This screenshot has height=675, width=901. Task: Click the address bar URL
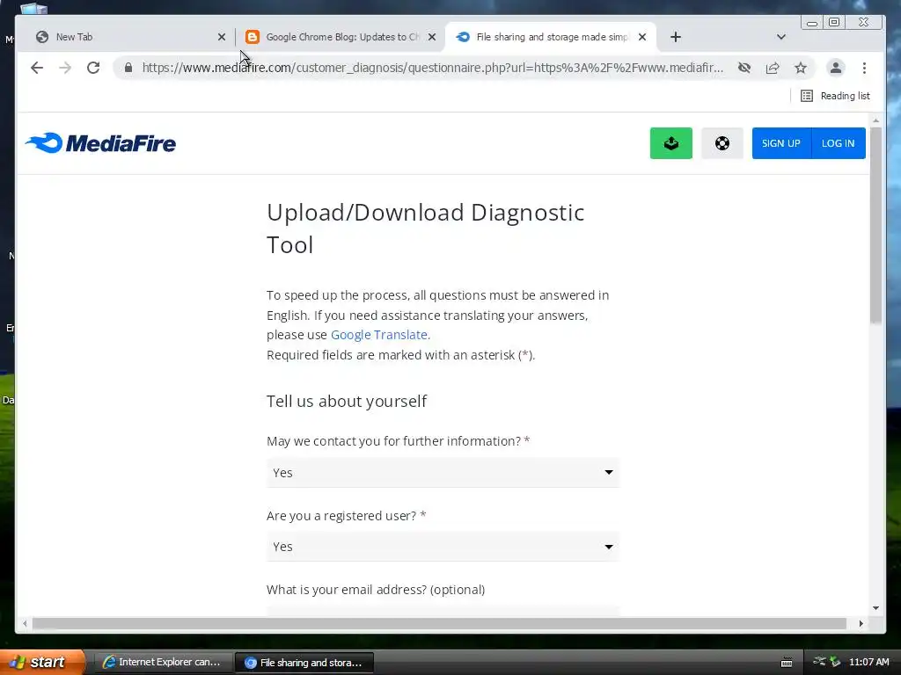click(x=432, y=68)
